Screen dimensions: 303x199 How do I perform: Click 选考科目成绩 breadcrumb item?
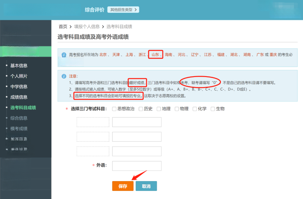click(x=119, y=26)
